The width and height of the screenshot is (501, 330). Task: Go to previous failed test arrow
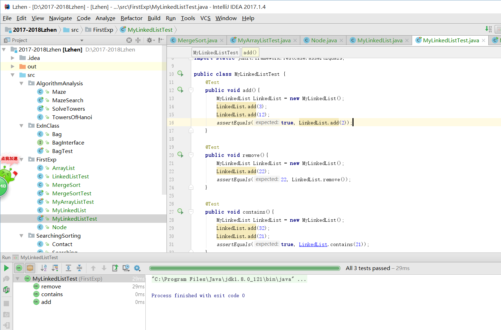coord(93,268)
